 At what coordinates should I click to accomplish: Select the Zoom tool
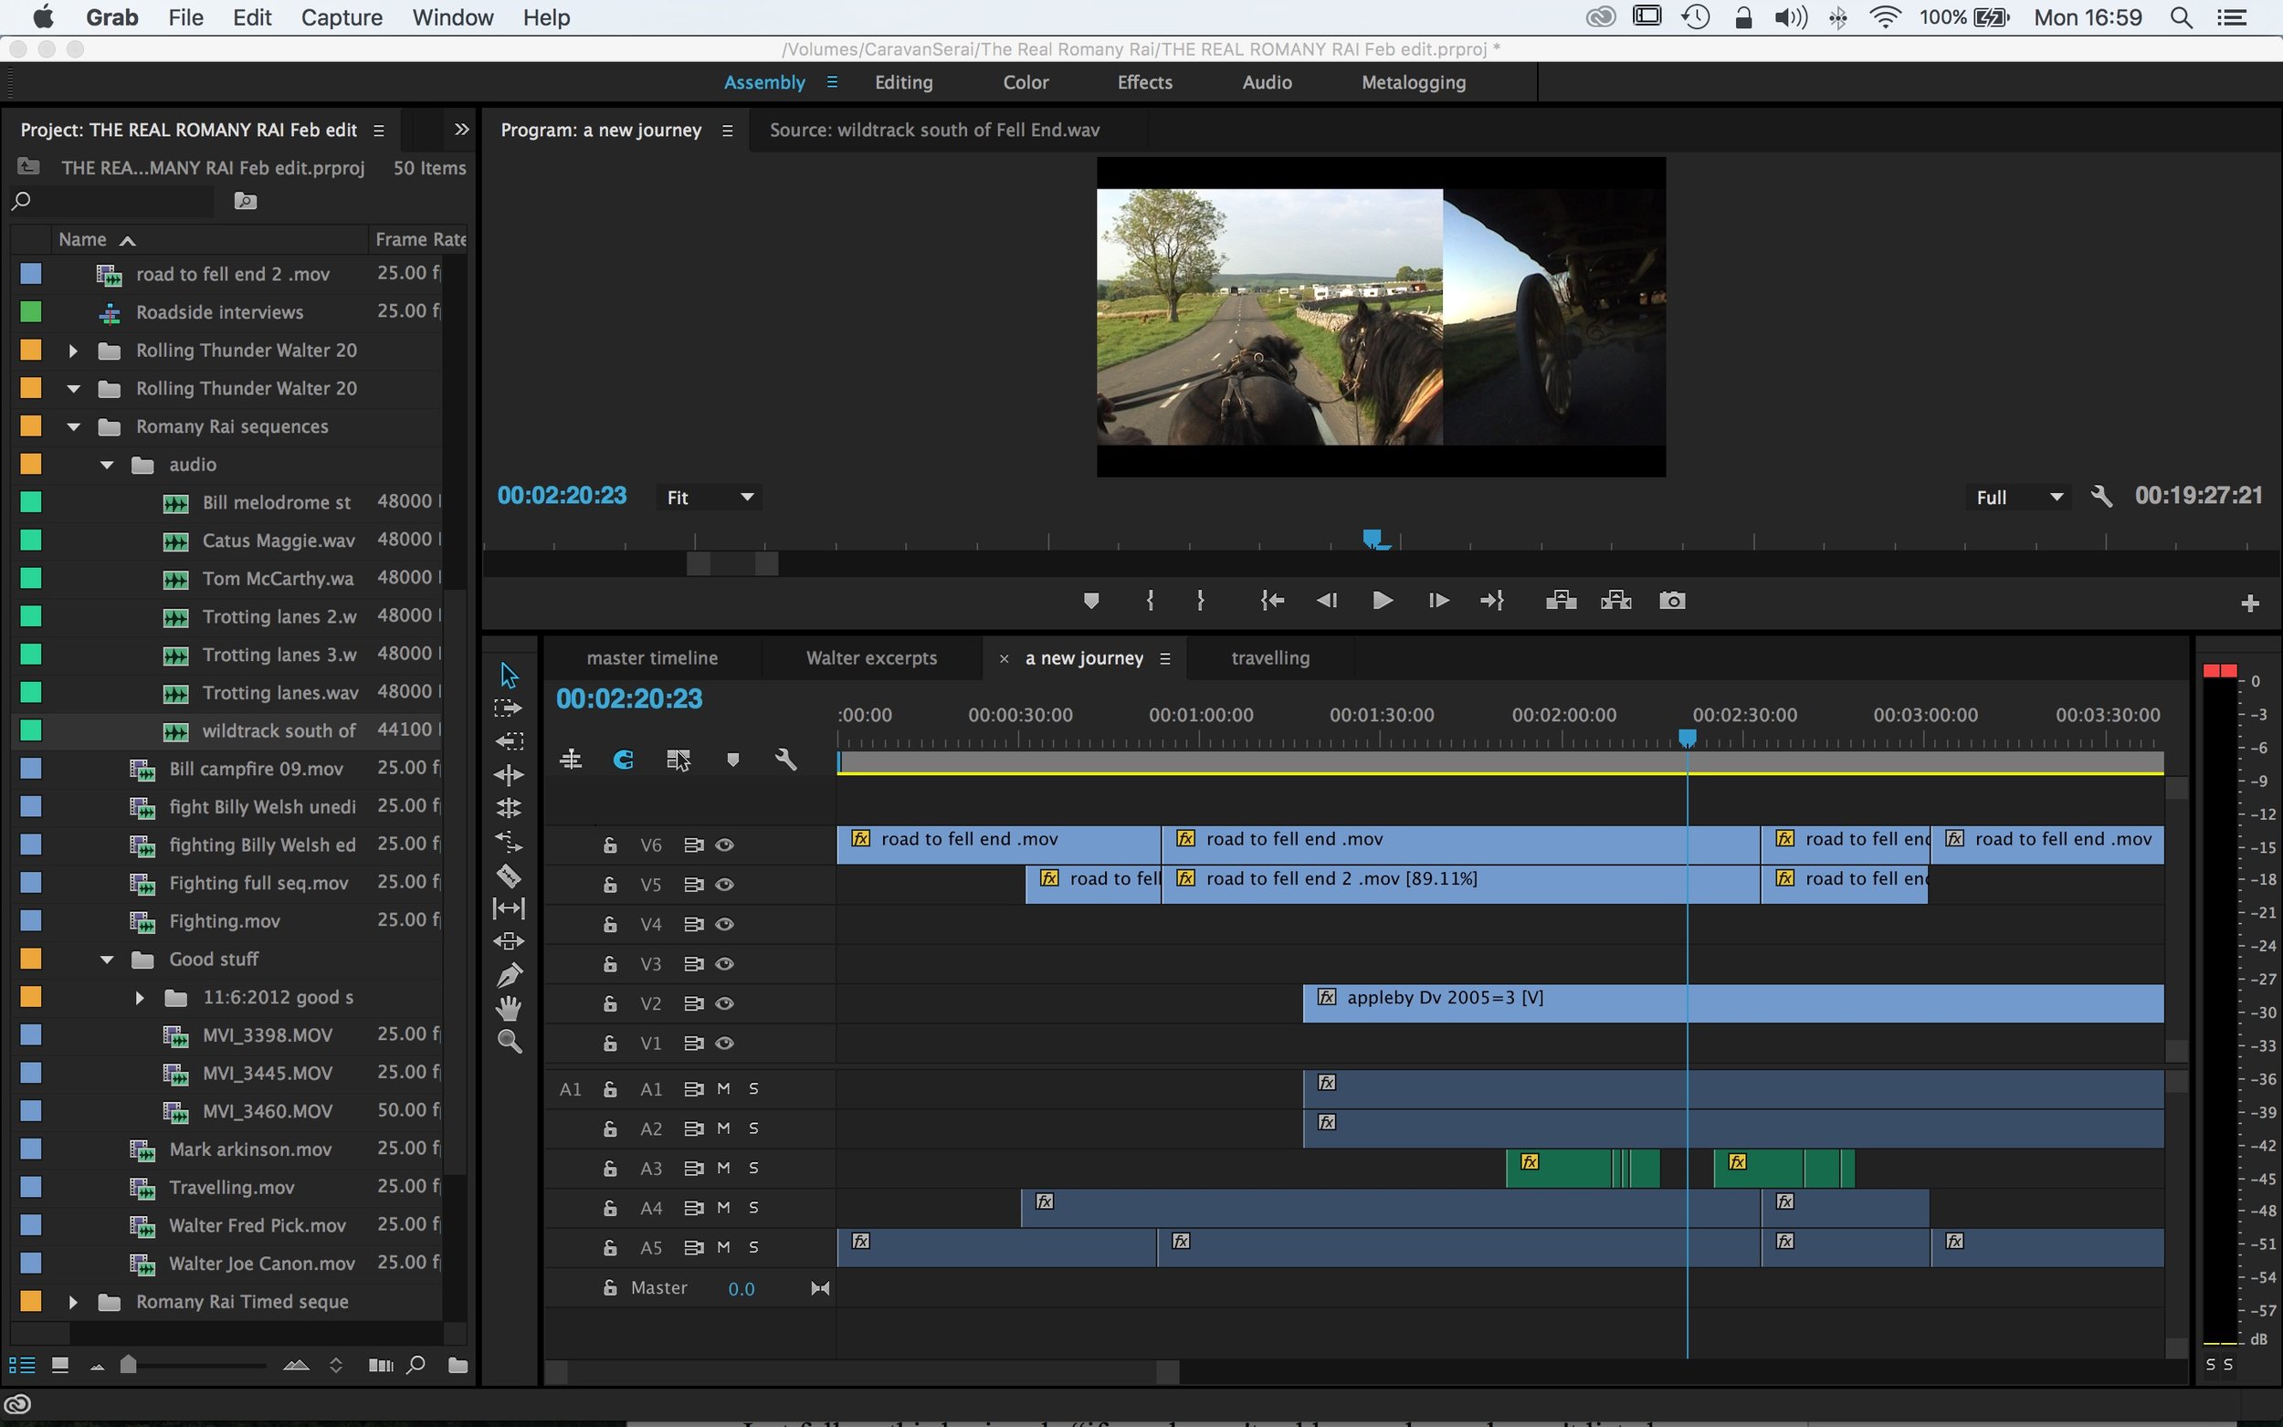click(x=509, y=1041)
